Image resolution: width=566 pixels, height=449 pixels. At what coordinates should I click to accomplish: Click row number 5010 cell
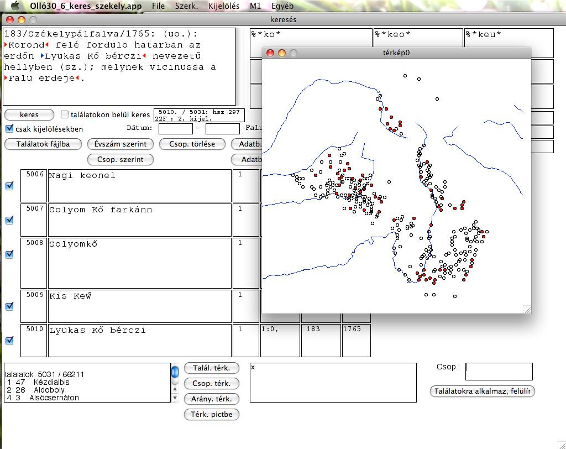click(x=34, y=341)
